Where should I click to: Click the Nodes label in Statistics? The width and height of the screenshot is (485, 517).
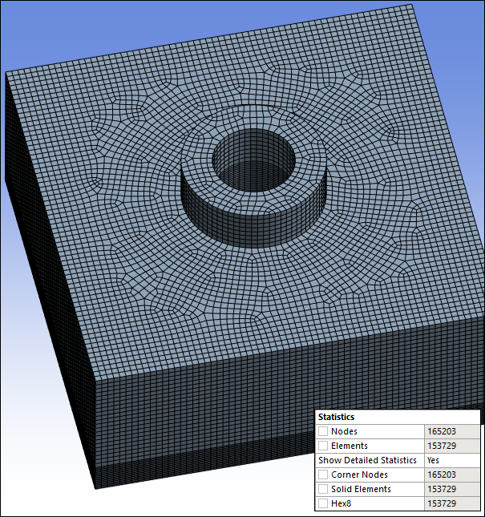(344, 431)
